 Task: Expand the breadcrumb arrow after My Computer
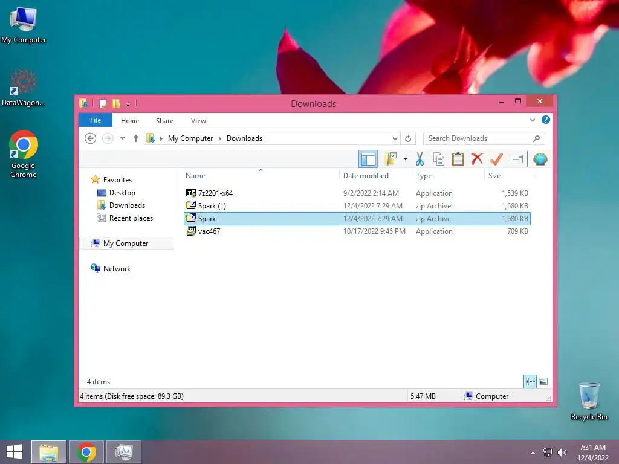(x=220, y=138)
